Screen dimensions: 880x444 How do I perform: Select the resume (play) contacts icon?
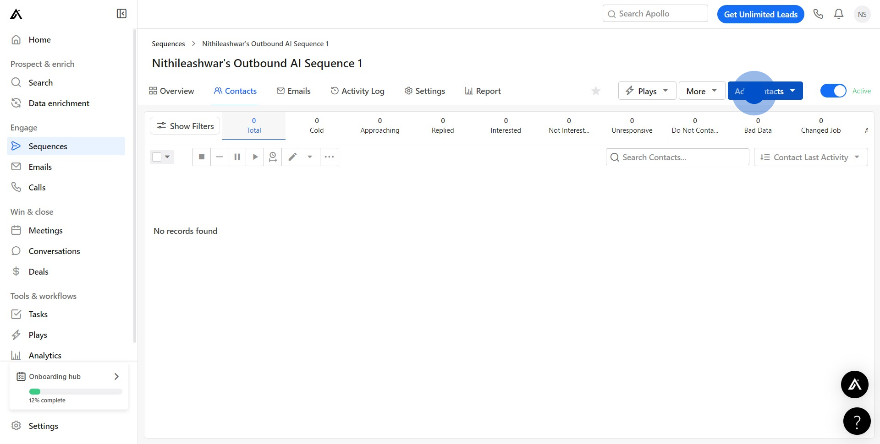pos(255,157)
